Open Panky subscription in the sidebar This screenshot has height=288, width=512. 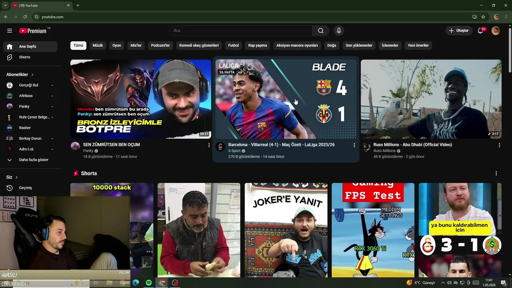coord(30,106)
